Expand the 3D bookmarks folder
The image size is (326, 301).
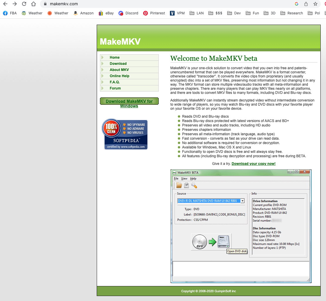tap(270, 13)
